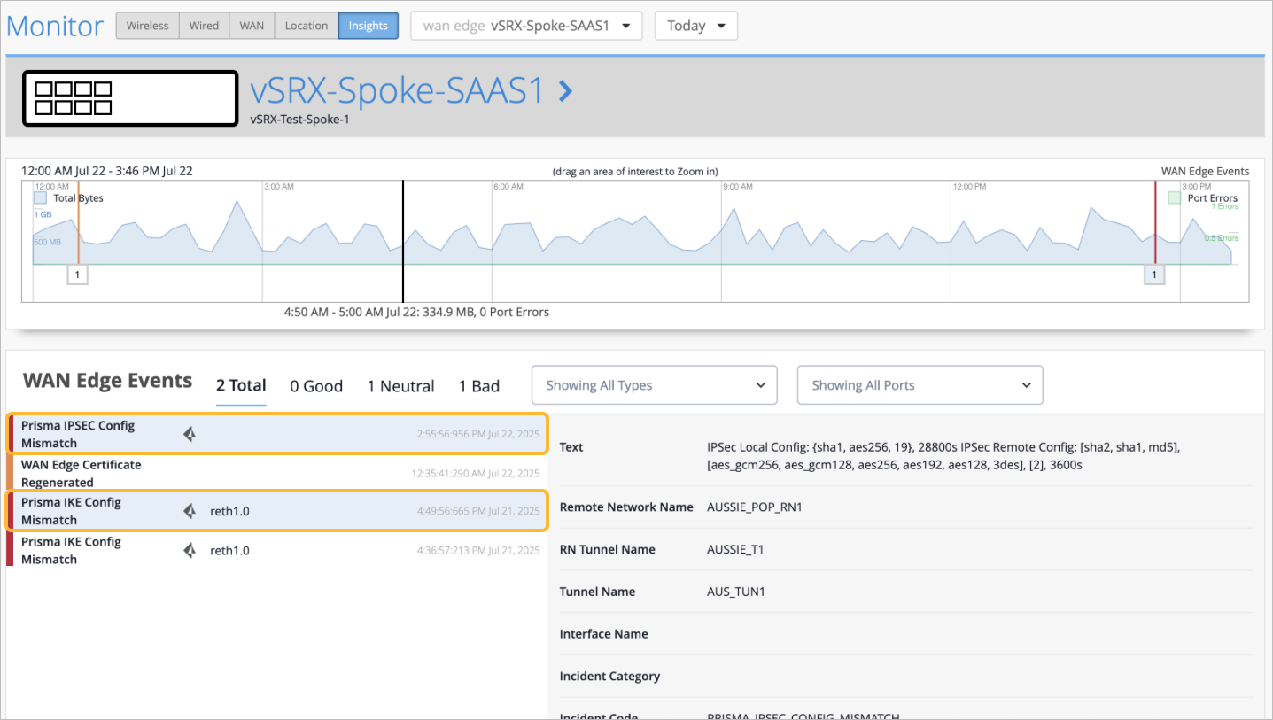Viewport: 1273px width, 720px height.
Task: Click event count badge 1 under red marker
Action: point(1154,275)
